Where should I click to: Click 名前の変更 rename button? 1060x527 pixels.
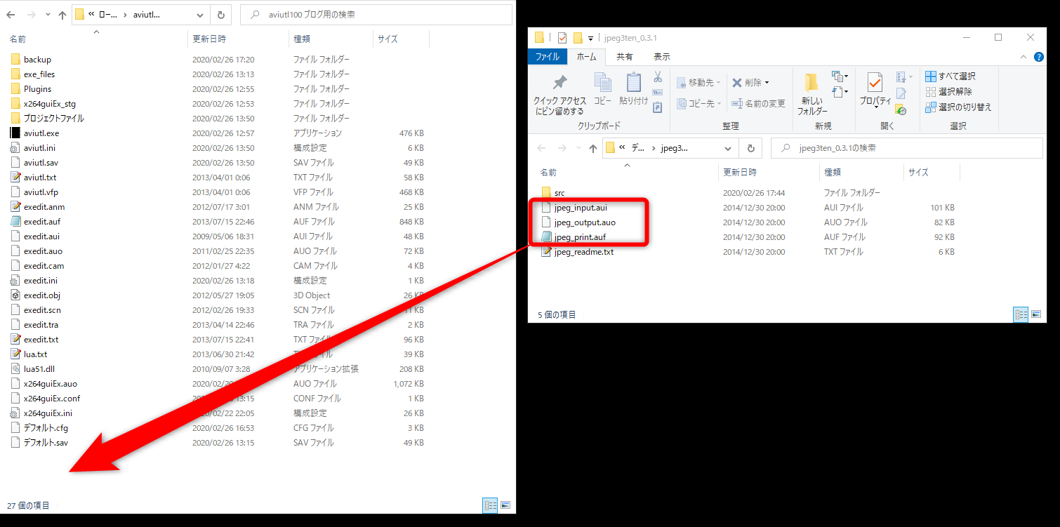758,103
